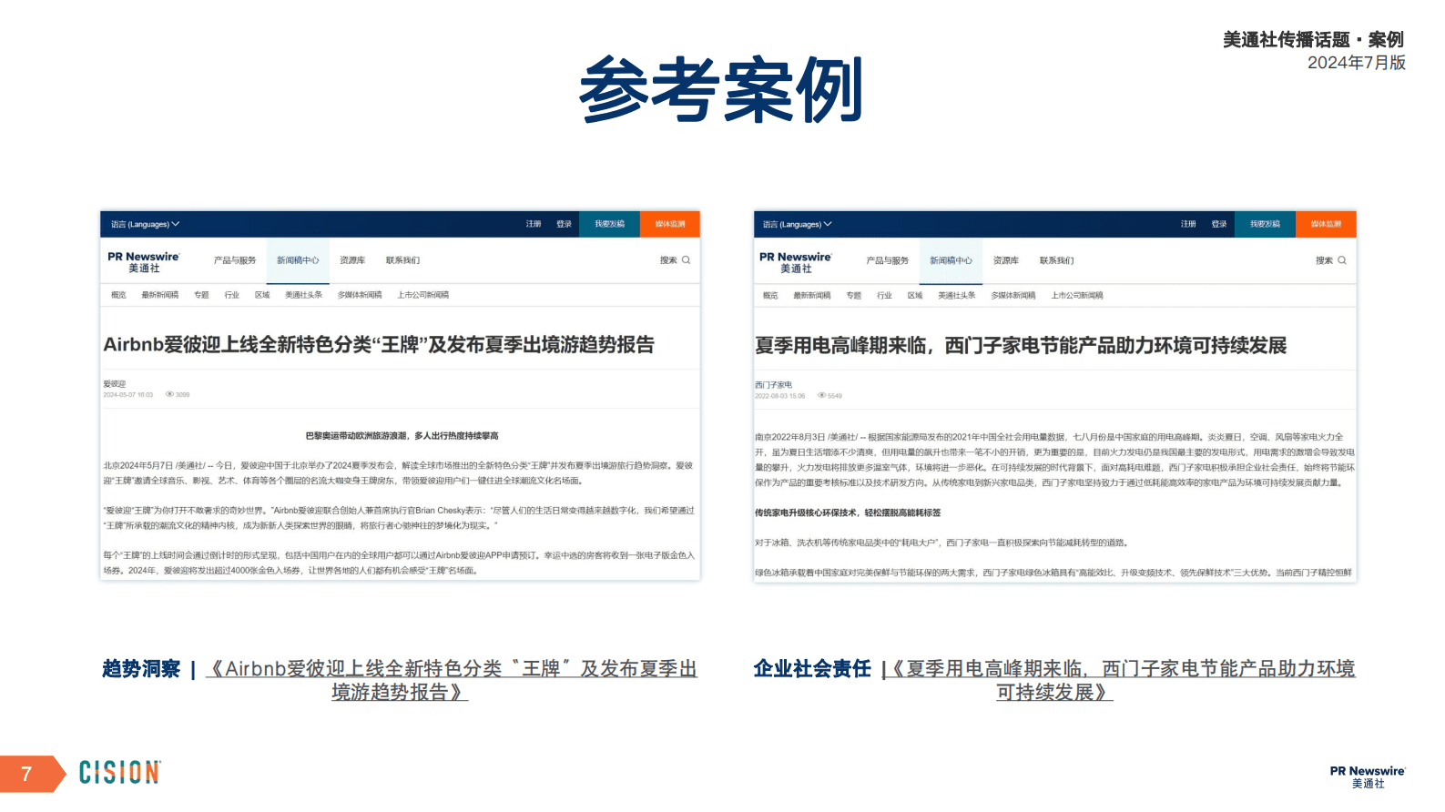1445x812 pixels.
Task: Click the 趋势洞察 caption label
Action: tap(141, 669)
